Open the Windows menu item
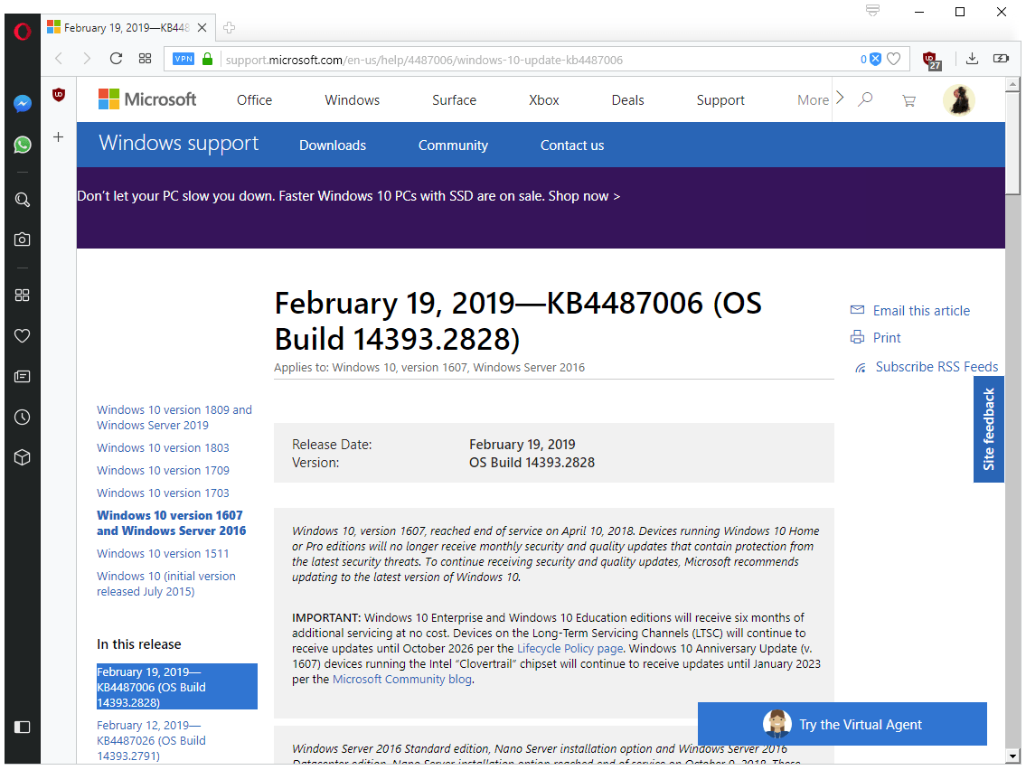The width and height of the screenshot is (1026, 770). (352, 100)
